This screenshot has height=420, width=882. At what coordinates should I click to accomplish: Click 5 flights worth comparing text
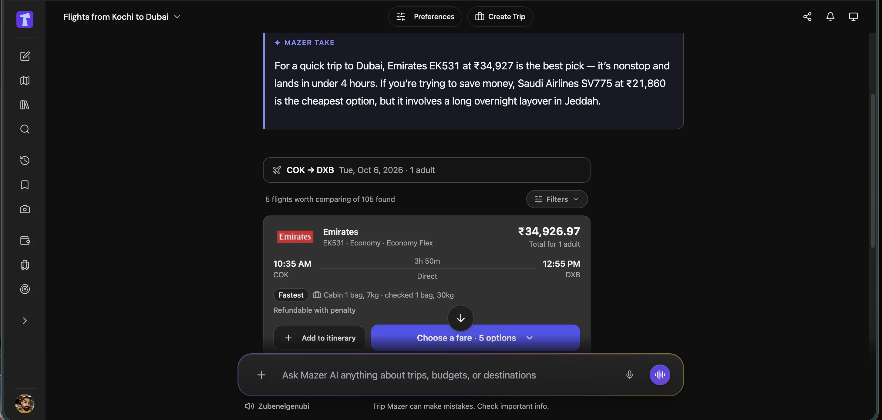(x=330, y=199)
